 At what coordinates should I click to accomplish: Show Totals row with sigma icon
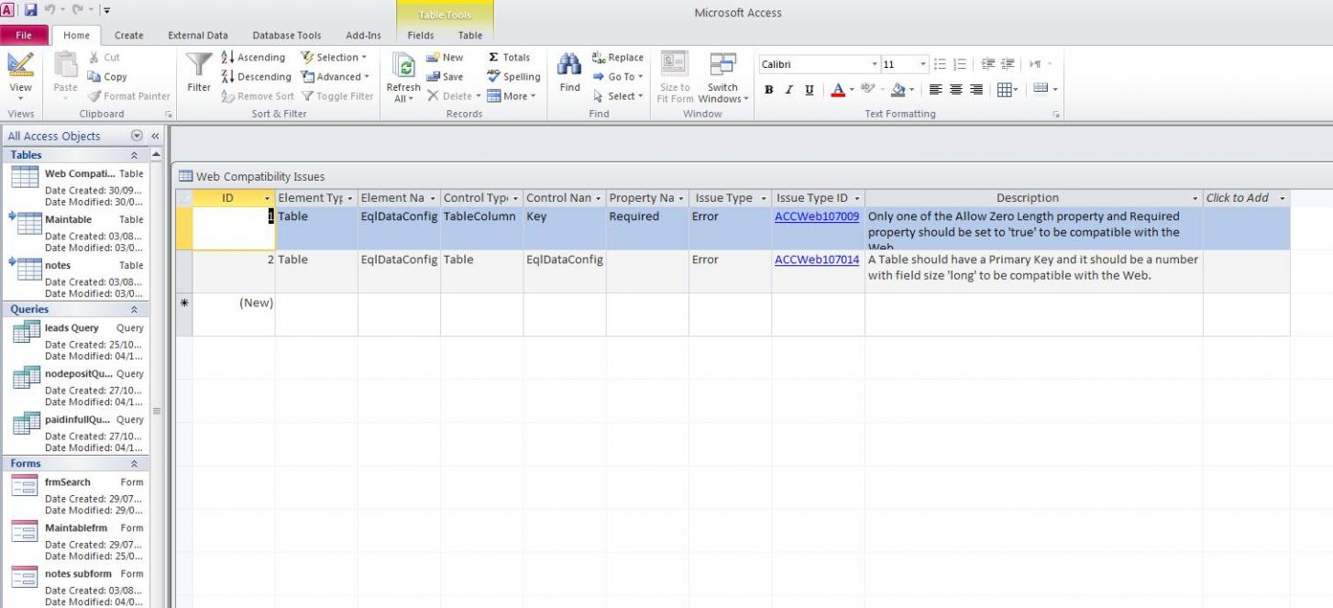[509, 57]
